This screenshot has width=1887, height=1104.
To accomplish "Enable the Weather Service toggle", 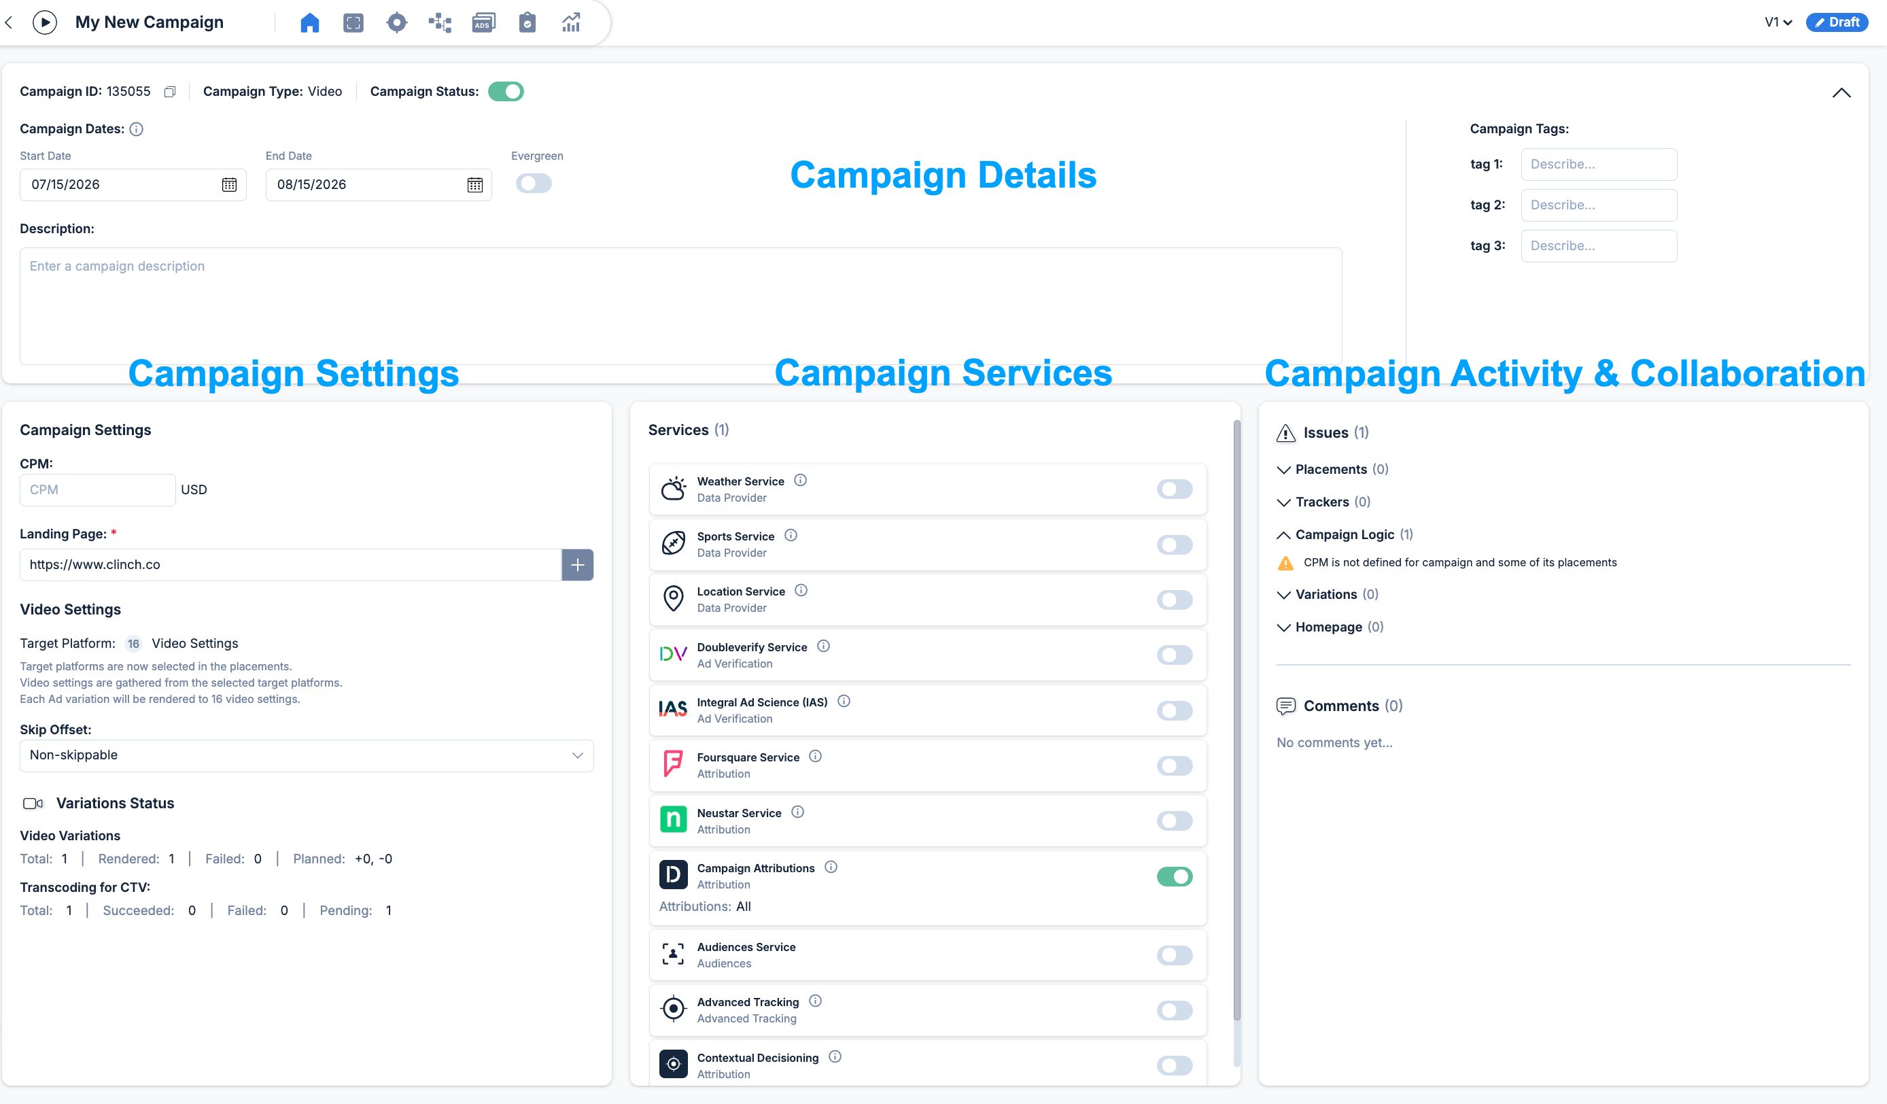I will (x=1175, y=489).
